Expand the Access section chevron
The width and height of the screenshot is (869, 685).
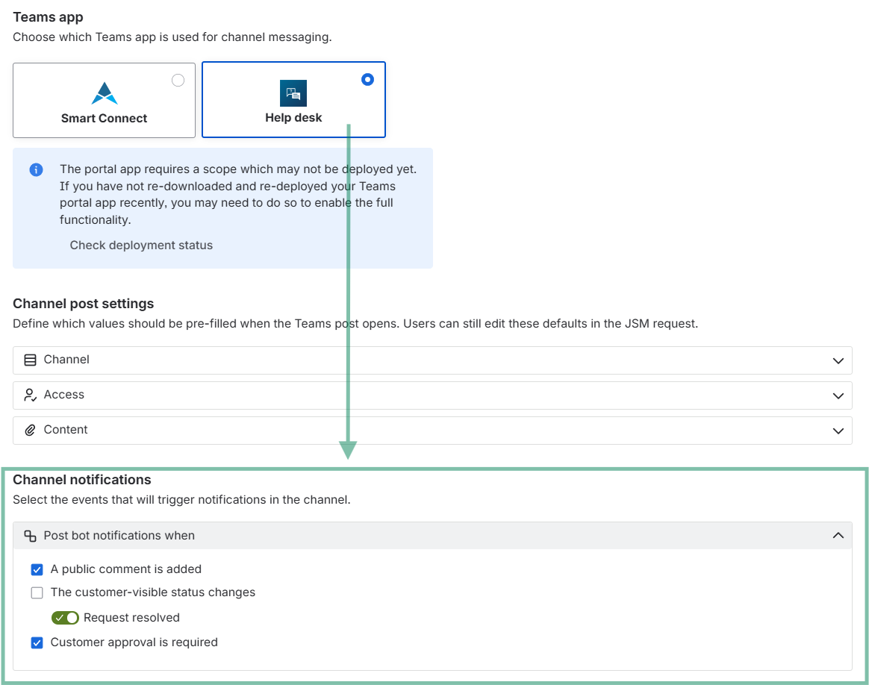pyautogui.click(x=838, y=395)
